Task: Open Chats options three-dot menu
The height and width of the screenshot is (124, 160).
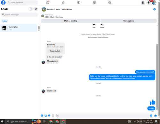Action: point(31,9)
